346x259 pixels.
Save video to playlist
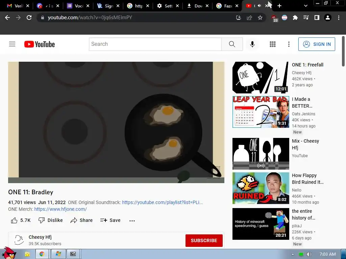tap(110, 220)
